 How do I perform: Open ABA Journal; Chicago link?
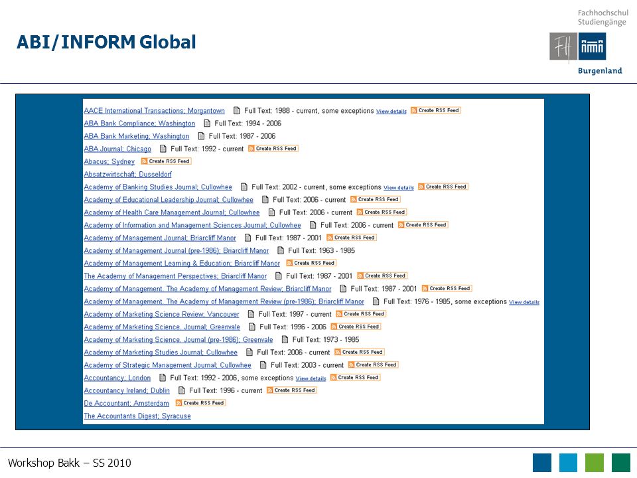point(117,149)
